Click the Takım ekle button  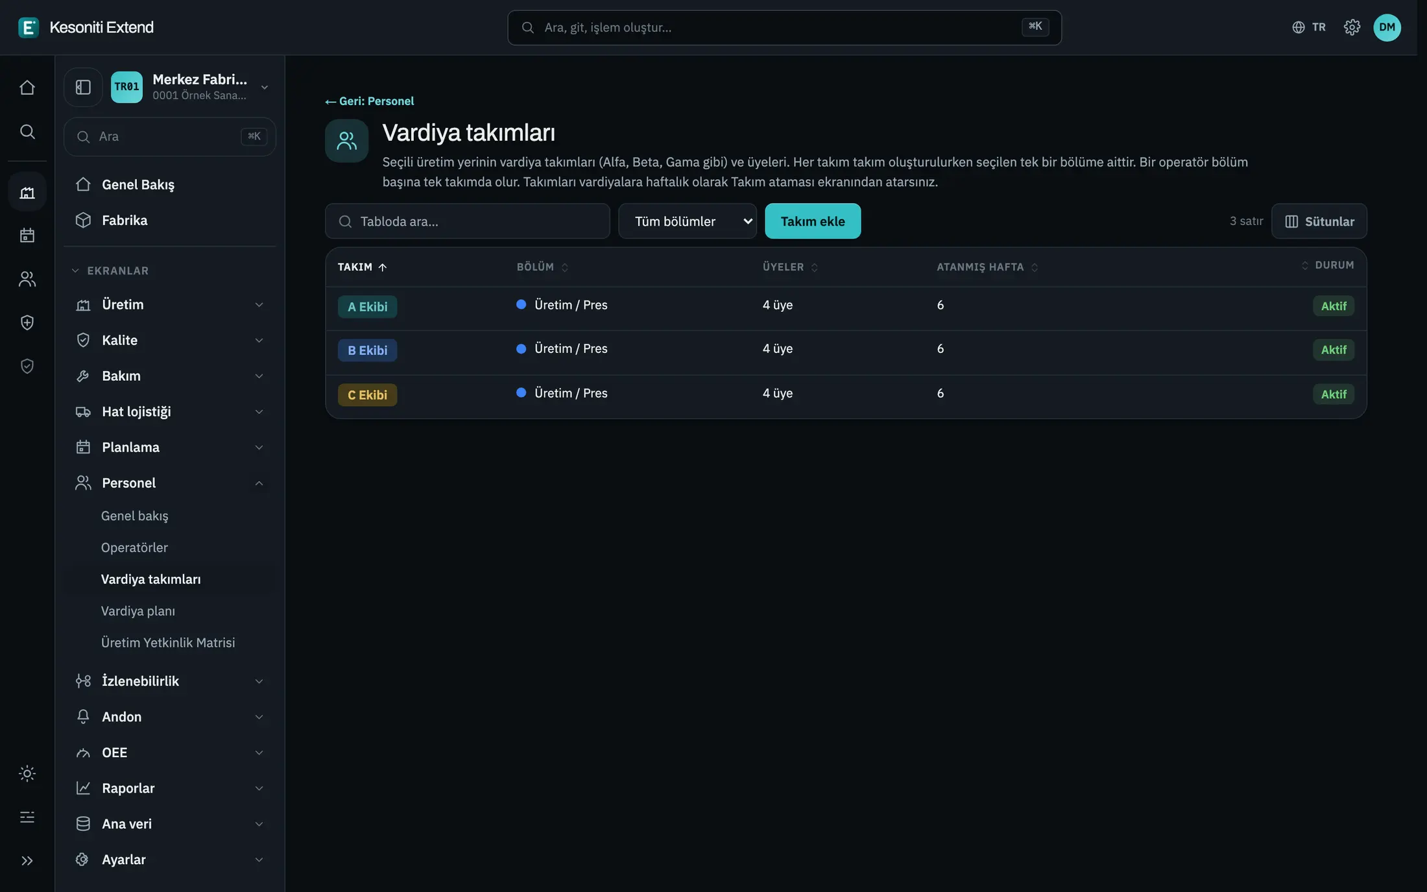pos(813,221)
